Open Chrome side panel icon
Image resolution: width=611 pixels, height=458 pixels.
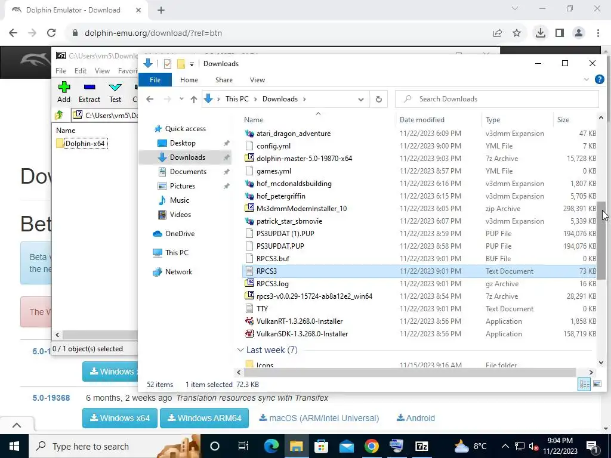[560, 33]
